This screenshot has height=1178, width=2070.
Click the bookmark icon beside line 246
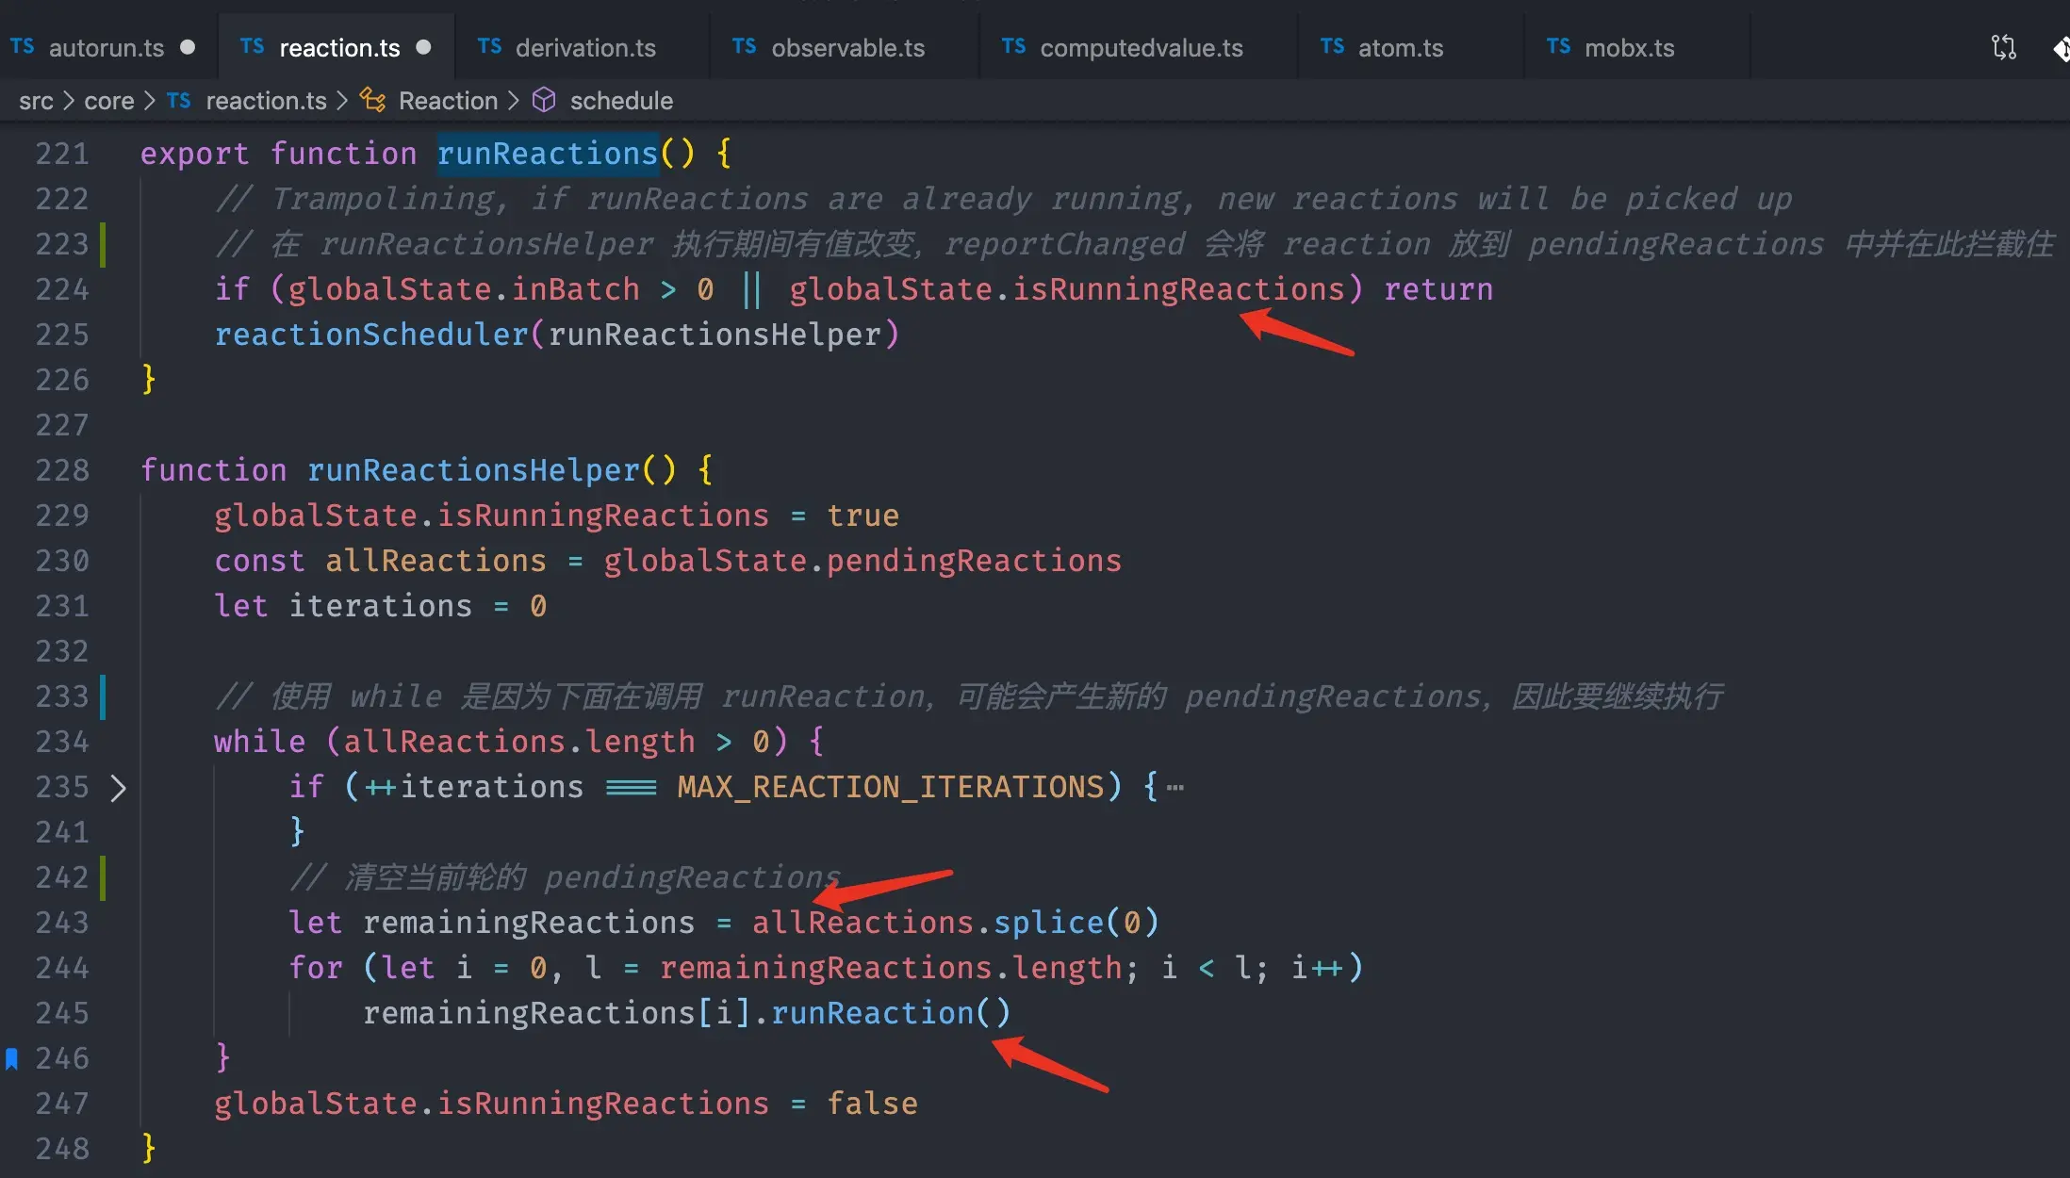(12, 1058)
